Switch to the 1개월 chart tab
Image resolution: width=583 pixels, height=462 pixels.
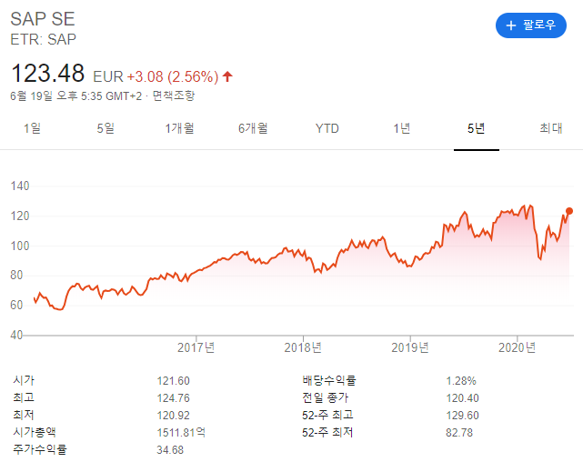pos(179,128)
